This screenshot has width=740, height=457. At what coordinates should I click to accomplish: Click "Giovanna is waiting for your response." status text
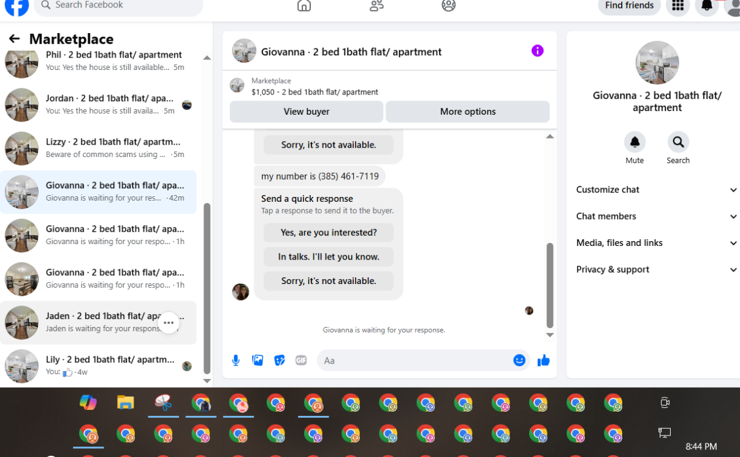[384, 330]
